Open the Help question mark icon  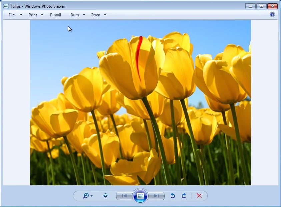tap(272, 14)
